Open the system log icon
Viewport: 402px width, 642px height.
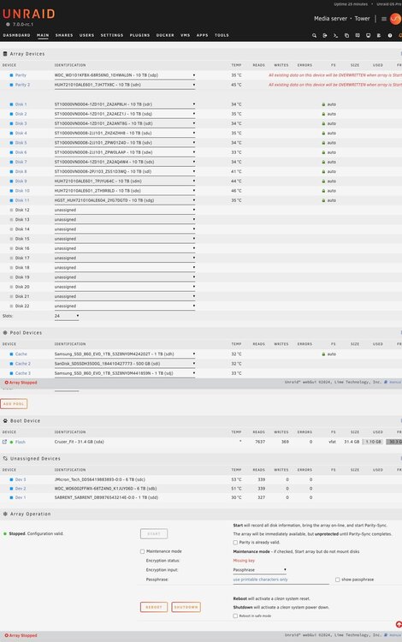[x=379, y=36]
